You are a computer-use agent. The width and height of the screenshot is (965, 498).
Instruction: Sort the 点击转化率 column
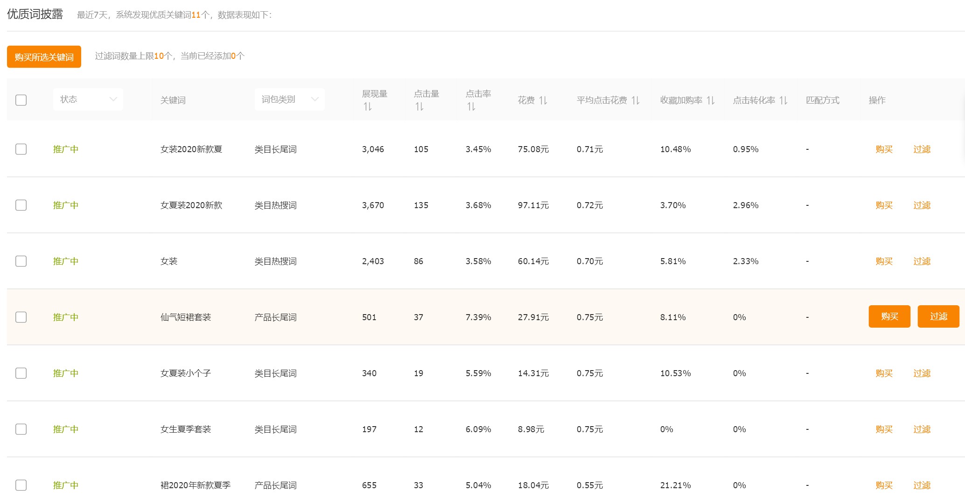(x=784, y=99)
